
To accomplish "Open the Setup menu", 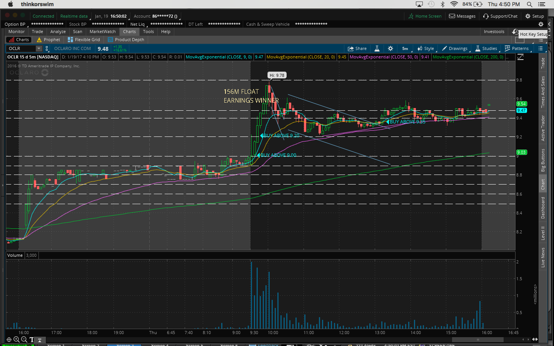I will click(x=534, y=16).
